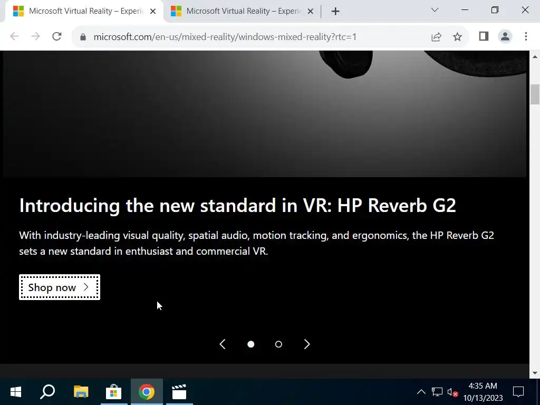This screenshot has height=405, width=540.
Task: Click the Chrome taskbar icon
Action: 147,392
